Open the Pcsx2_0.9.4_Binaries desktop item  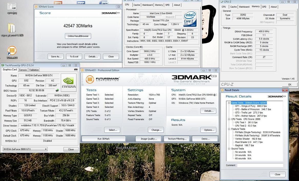127,148
